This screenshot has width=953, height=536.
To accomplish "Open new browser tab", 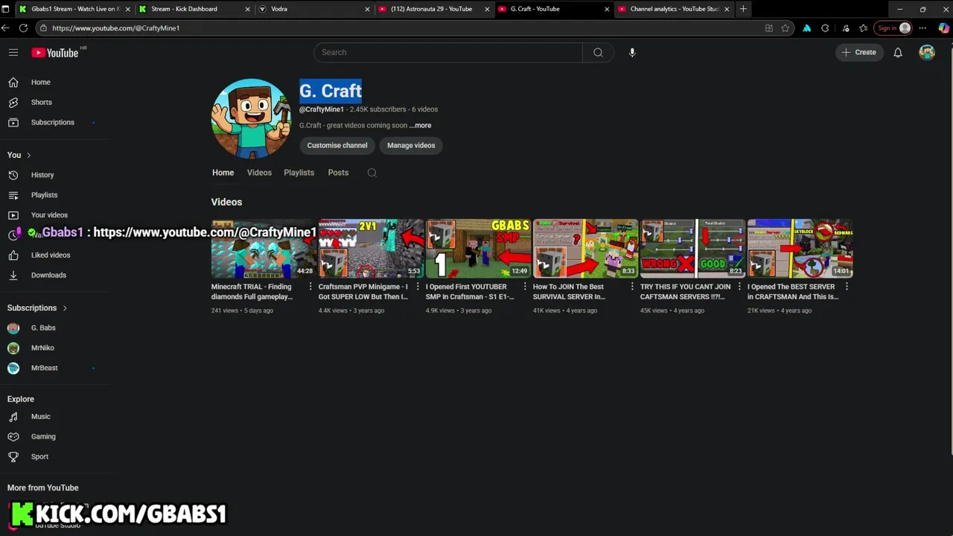I will pyautogui.click(x=743, y=9).
